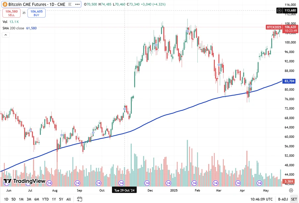Toggle the B-ADJ back-adjustment setting

pyautogui.click(x=283, y=199)
